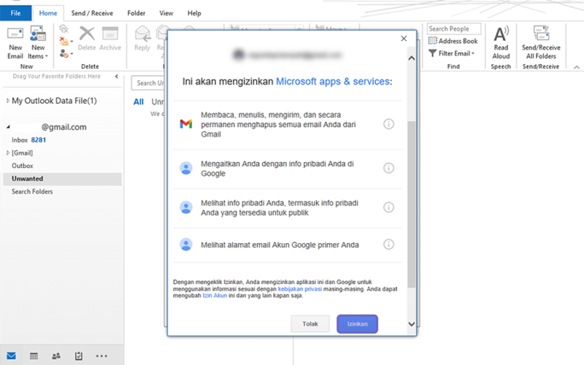584x365 pixels.
Task: Click the blurred account avatar in dialog
Action: [239, 55]
